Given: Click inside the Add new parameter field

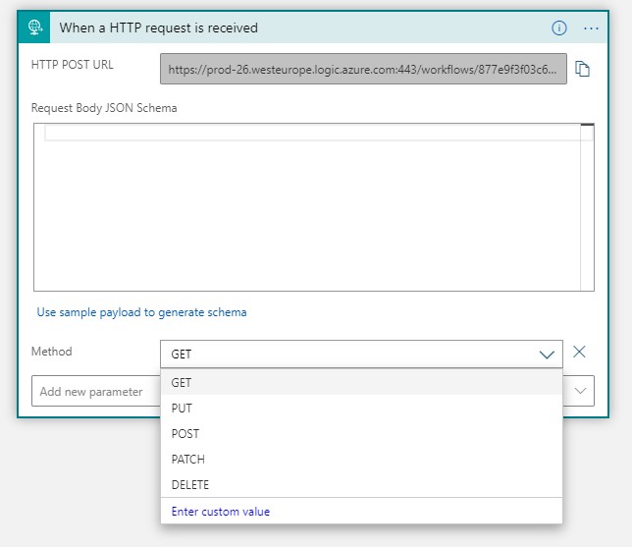Looking at the screenshot, I should (93, 391).
